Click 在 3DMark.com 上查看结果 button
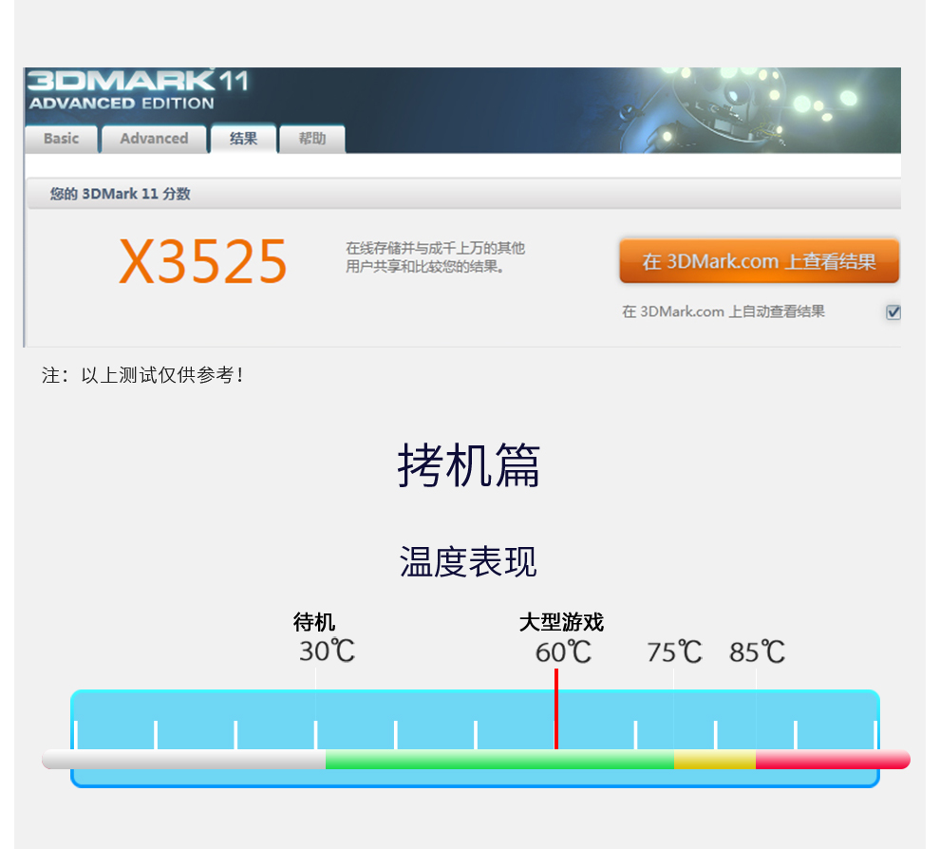This screenshot has height=849, width=940. [759, 261]
